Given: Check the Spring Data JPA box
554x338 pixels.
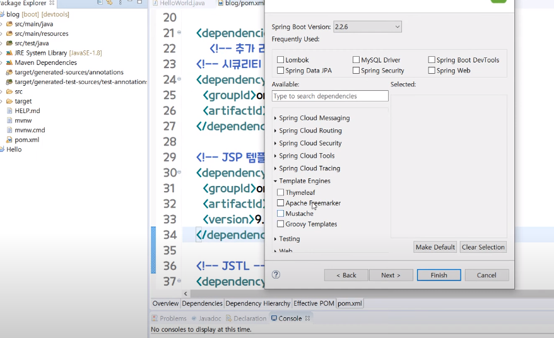Looking at the screenshot, I should [281, 70].
